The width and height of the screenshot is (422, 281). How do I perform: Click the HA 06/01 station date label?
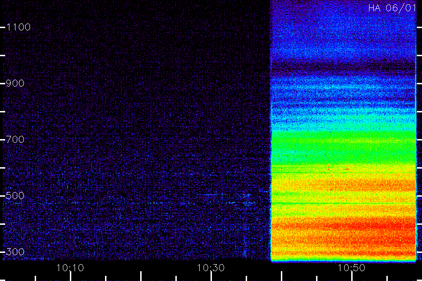coord(392,8)
